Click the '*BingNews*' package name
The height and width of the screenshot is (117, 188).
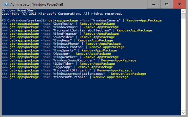pyautogui.click(x=62, y=40)
